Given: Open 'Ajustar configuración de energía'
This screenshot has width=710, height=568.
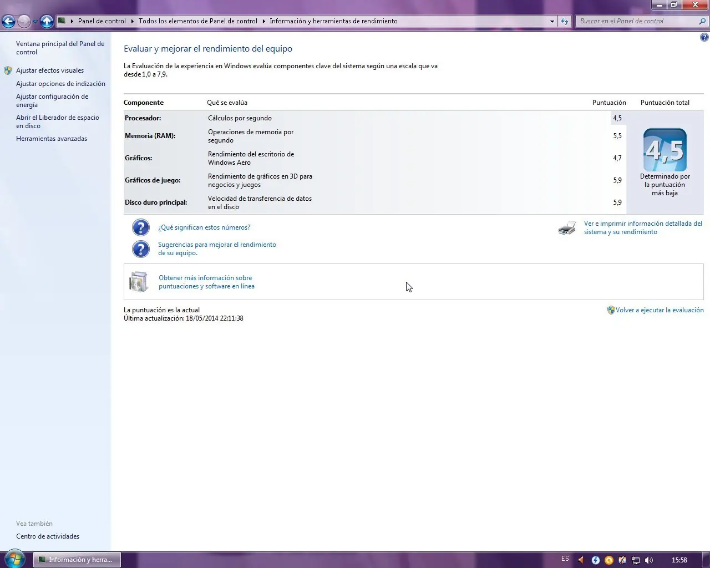Looking at the screenshot, I should pyautogui.click(x=52, y=100).
